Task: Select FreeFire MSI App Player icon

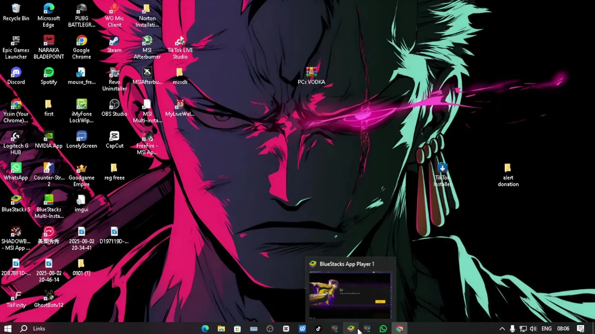Action: click(147, 143)
